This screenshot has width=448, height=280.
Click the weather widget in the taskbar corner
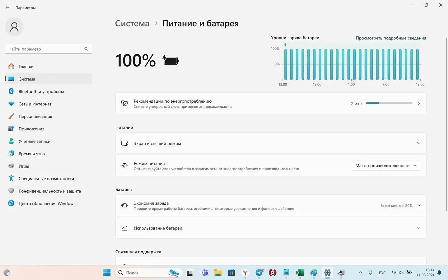[7, 273]
